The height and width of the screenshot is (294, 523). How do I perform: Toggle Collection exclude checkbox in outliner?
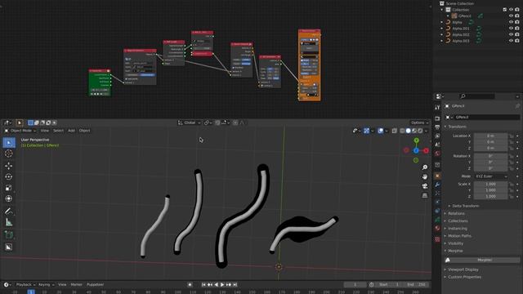(505, 10)
